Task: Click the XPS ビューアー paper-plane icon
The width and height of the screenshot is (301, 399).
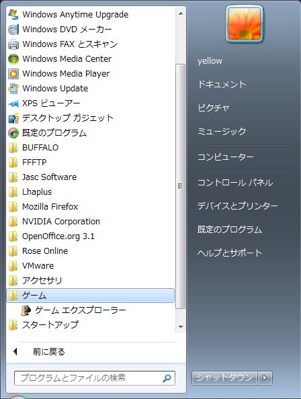Action: tap(13, 103)
